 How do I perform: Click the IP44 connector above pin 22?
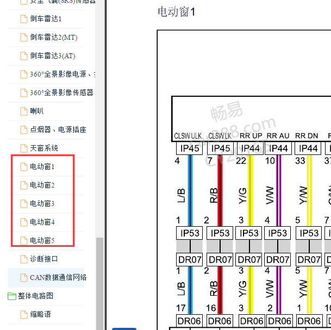click(x=250, y=148)
